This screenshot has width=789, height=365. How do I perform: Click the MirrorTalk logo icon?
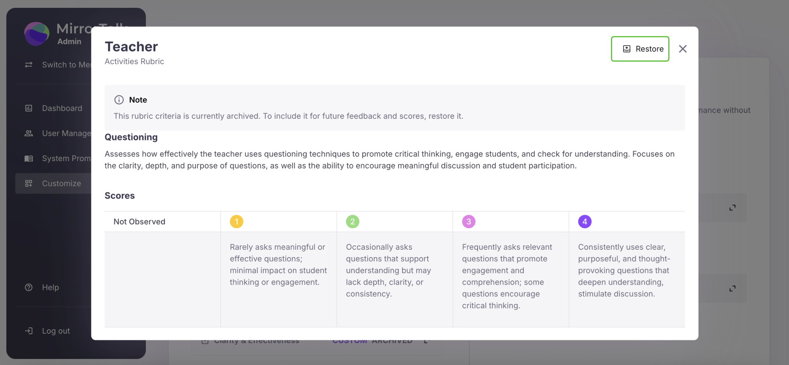(x=36, y=34)
